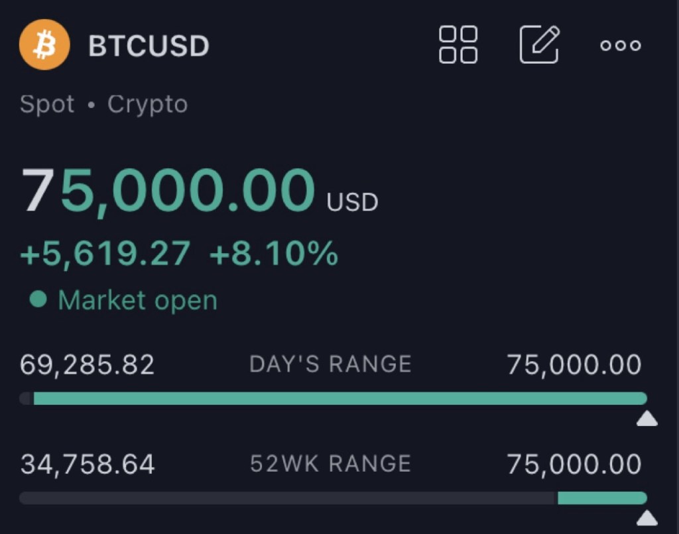Screen dimensions: 679x534
Task: Click the Crypto category label
Action: pos(147,105)
